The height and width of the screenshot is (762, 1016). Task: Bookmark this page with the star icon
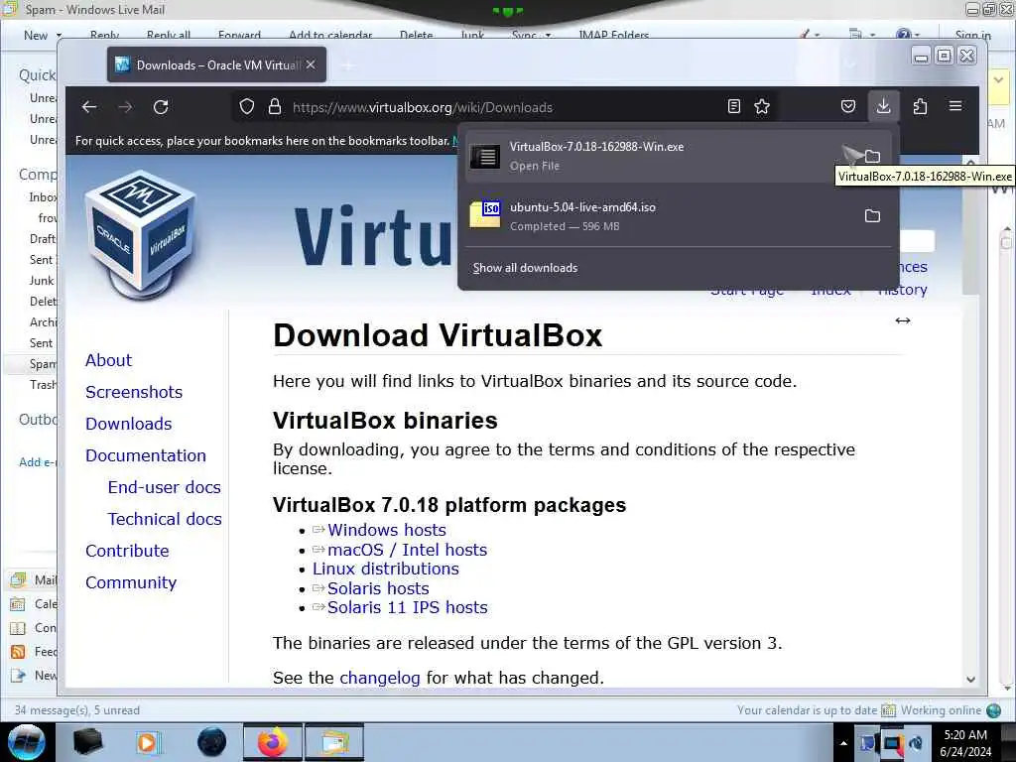(x=762, y=107)
